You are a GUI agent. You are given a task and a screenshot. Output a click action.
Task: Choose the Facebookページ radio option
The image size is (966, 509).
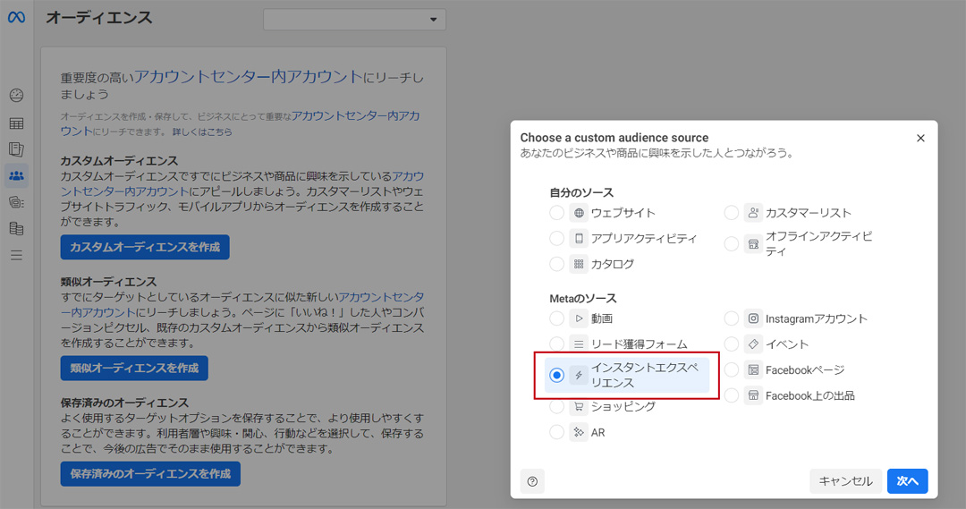coord(732,369)
